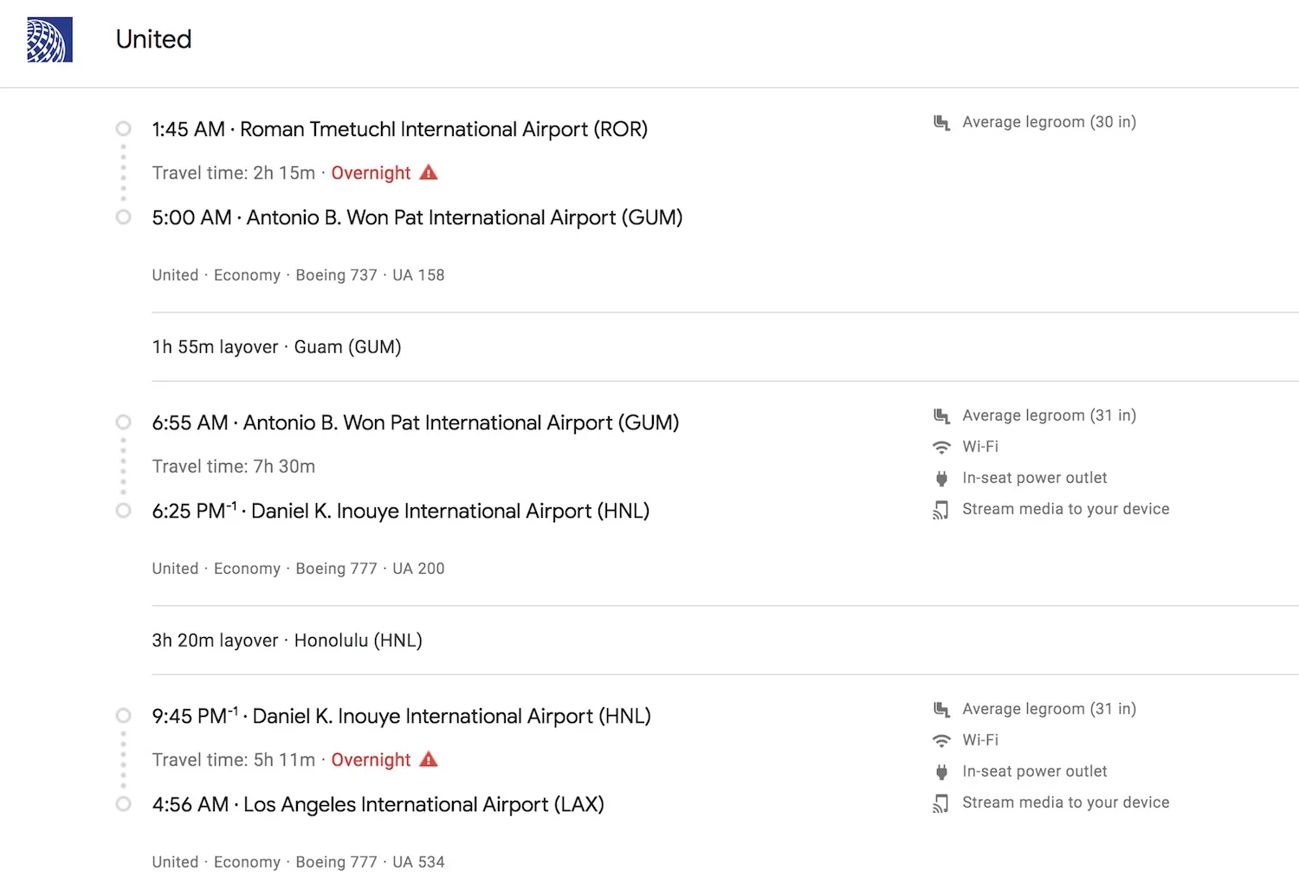Viewport: 1299px width, 896px height.
Task: Click the Wi-Fi icon for UA 200 flight
Action: 941,447
